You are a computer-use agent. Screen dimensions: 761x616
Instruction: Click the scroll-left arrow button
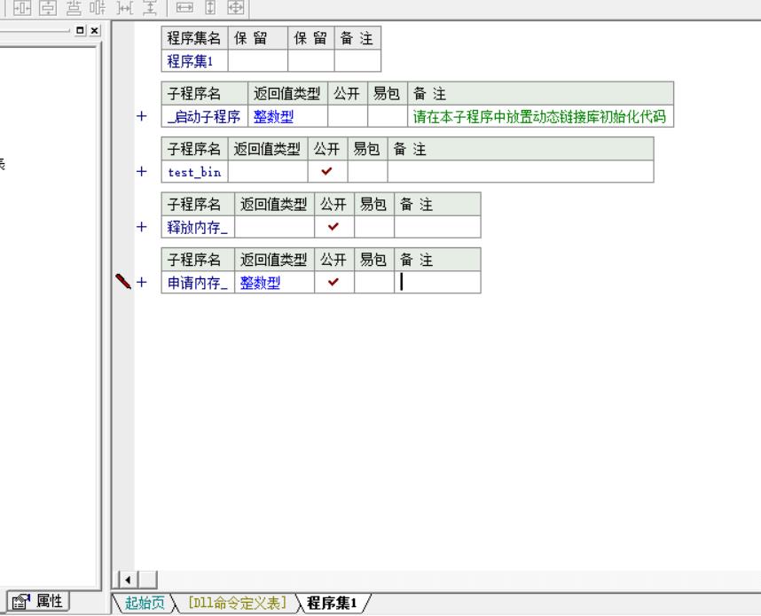(128, 580)
